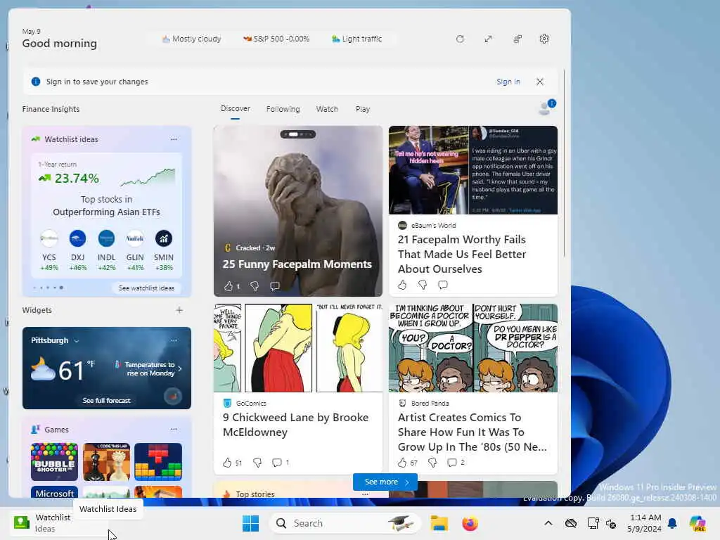The height and width of the screenshot is (540, 720).
Task: Click See watchlist ideas button
Action: (146, 288)
